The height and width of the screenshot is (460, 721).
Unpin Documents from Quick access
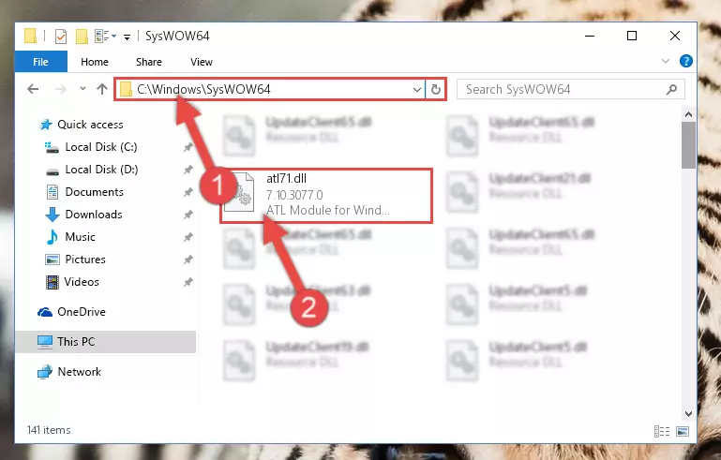coord(188,192)
